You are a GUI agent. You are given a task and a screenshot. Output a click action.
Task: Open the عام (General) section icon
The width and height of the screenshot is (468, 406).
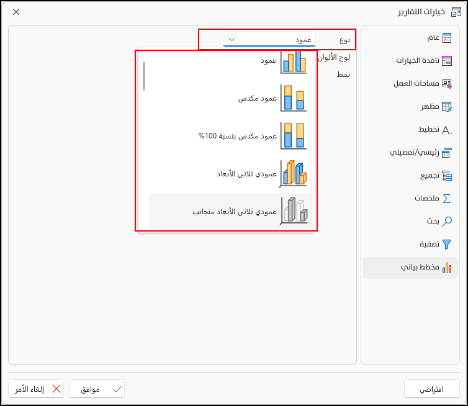click(x=447, y=38)
